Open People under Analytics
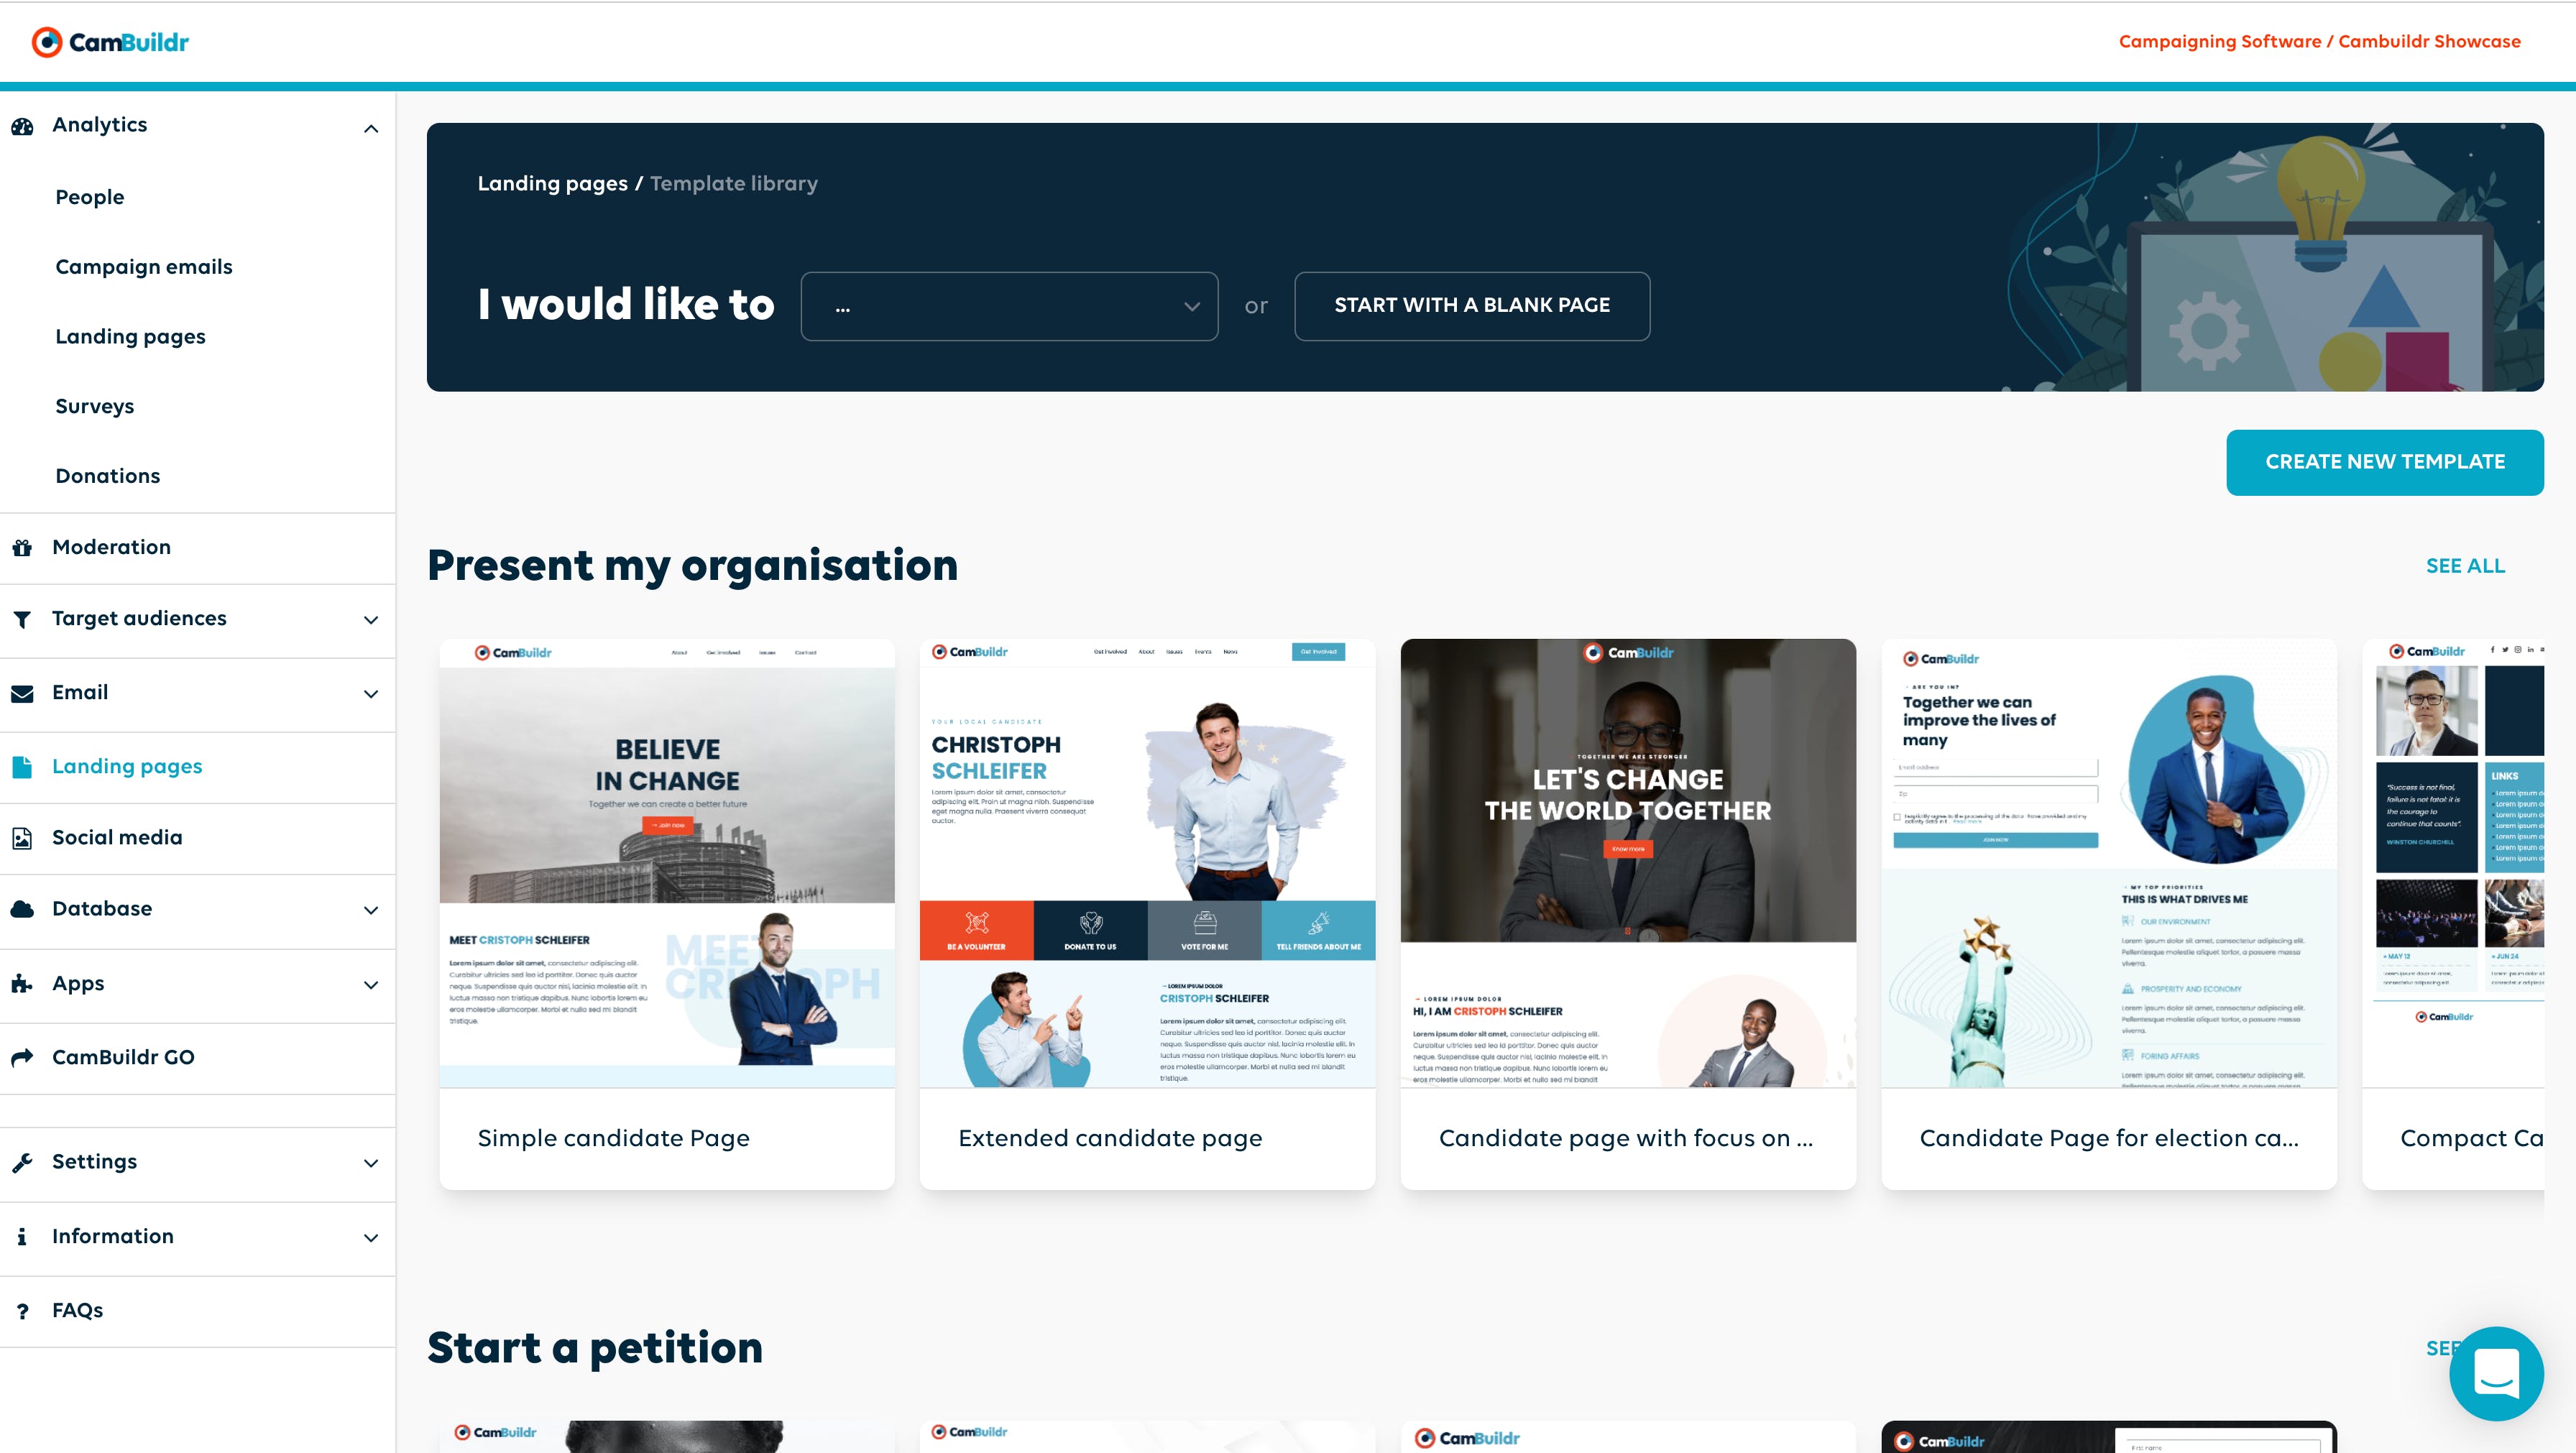The image size is (2576, 1453). click(x=90, y=197)
